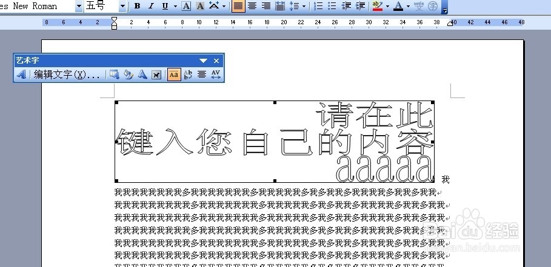This screenshot has width=551, height=267.
Task: Decrease the paragraph indent
Action: tap(346, 6)
